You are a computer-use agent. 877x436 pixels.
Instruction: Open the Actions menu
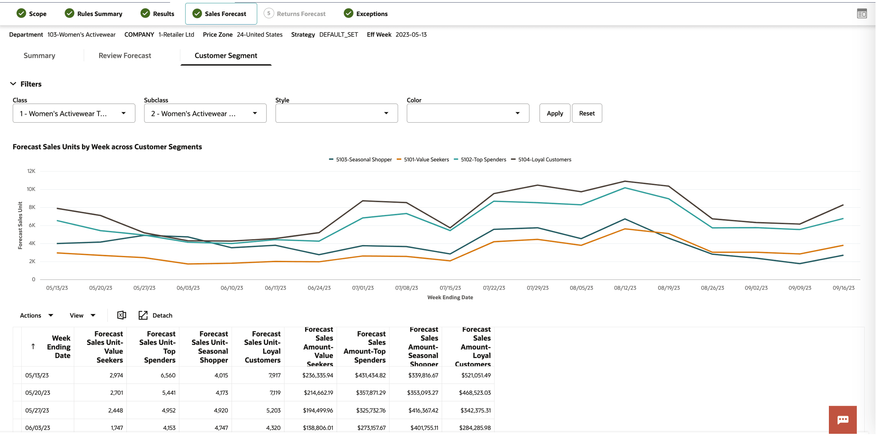pyautogui.click(x=37, y=316)
